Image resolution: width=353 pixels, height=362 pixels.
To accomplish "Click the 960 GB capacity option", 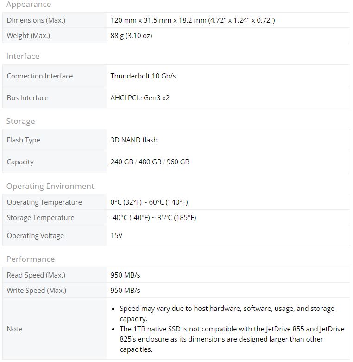I will click(x=178, y=162).
